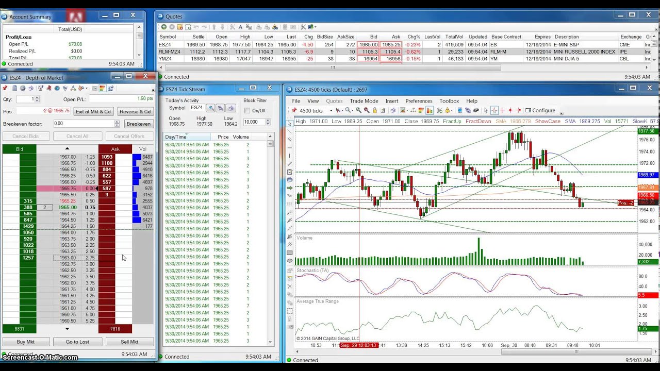
Task: Click the move row up arrow in Quotes
Action: (x=214, y=27)
